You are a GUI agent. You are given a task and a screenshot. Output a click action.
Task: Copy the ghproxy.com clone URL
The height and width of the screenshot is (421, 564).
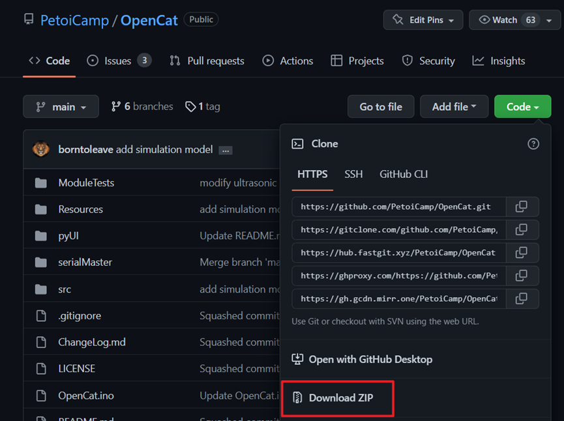522,276
